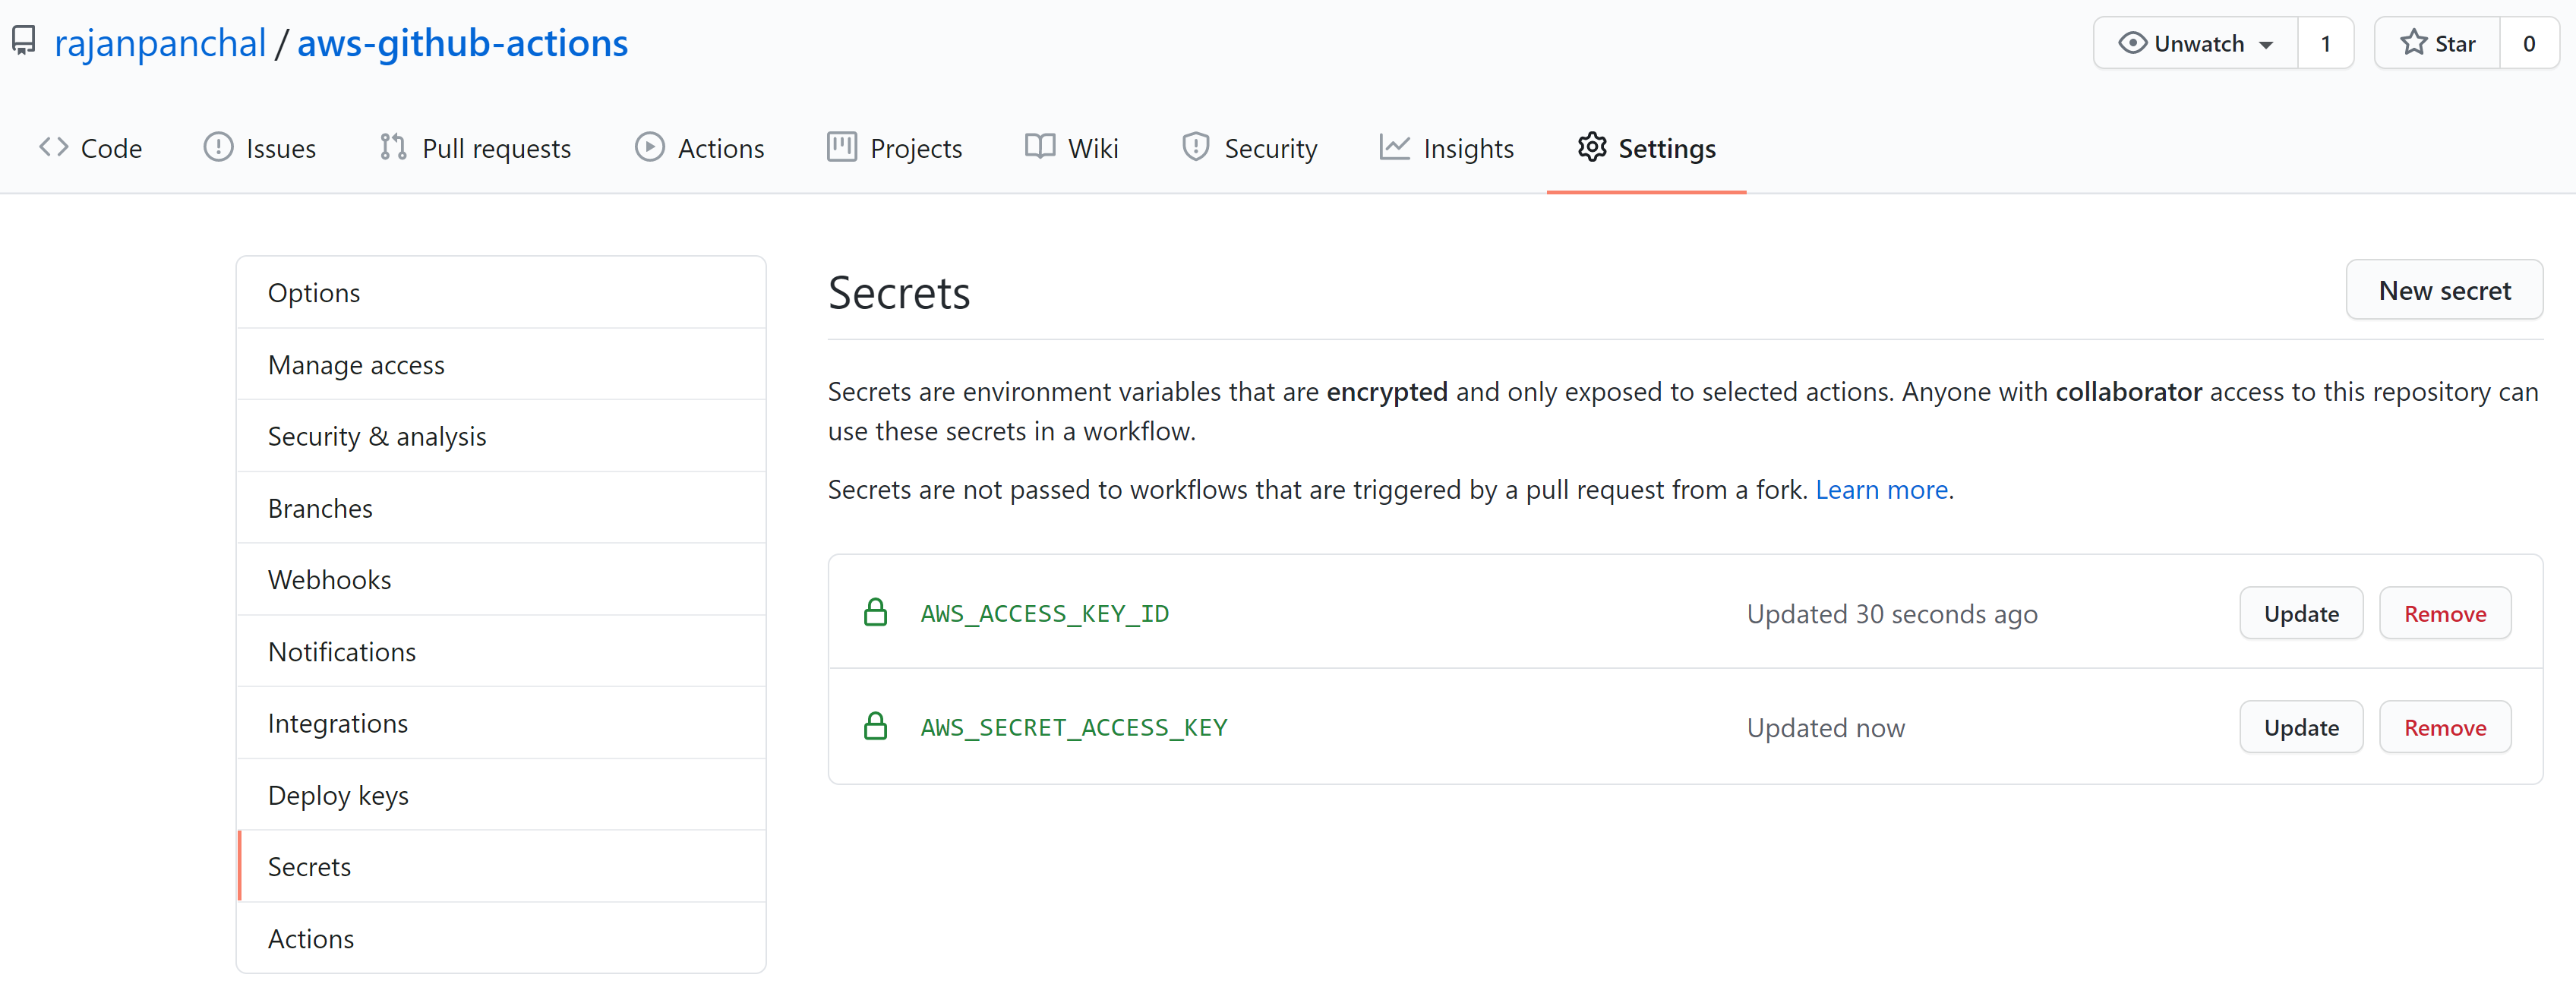Click the repository icon beside rajanpanchal
The image size is (2576, 987).
click(x=23, y=41)
